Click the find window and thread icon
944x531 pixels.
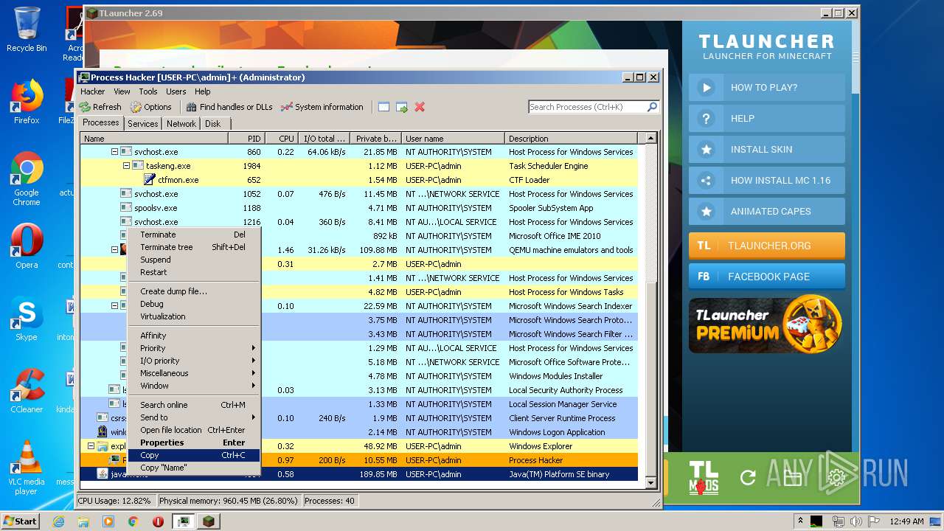click(402, 107)
